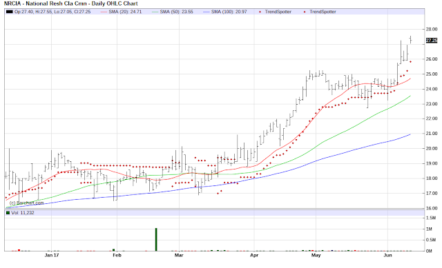The height and width of the screenshot is (268, 442).
Task: Click the 22.00 price axis label
Action: pos(432,118)
